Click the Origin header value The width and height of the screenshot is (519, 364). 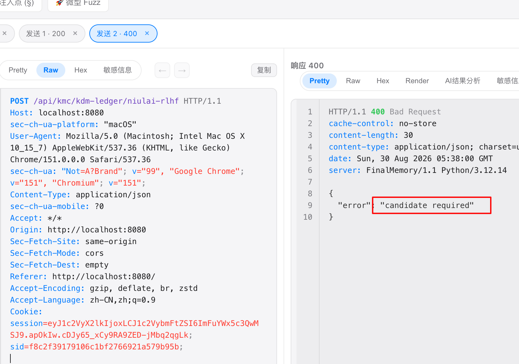pyautogui.click(x=97, y=230)
